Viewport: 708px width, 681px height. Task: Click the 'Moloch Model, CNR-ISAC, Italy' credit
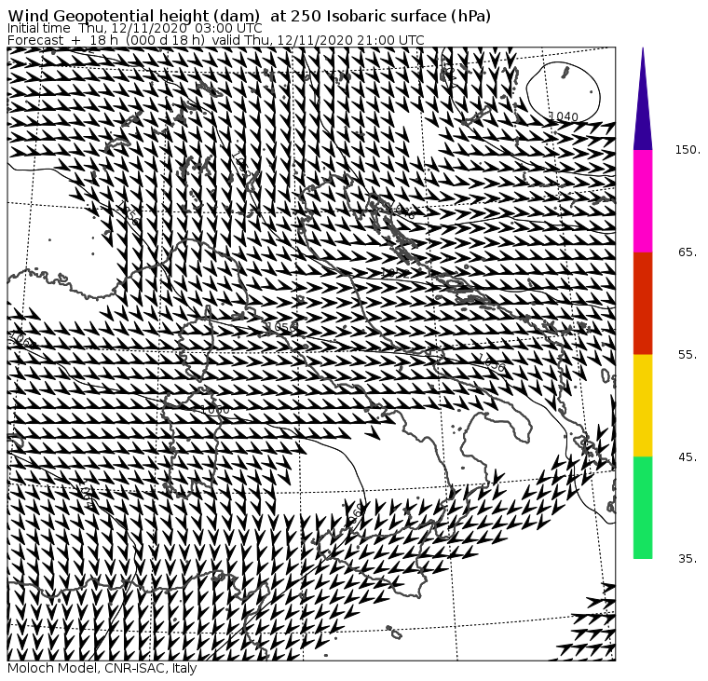[x=102, y=668]
